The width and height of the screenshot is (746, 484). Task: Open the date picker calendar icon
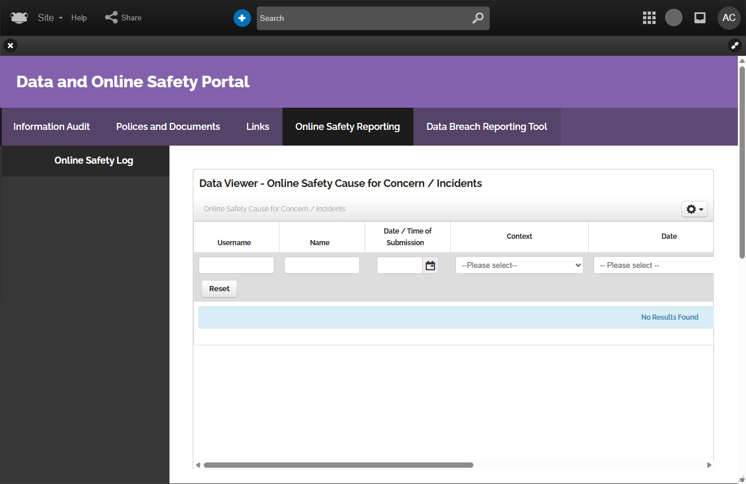(x=430, y=266)
